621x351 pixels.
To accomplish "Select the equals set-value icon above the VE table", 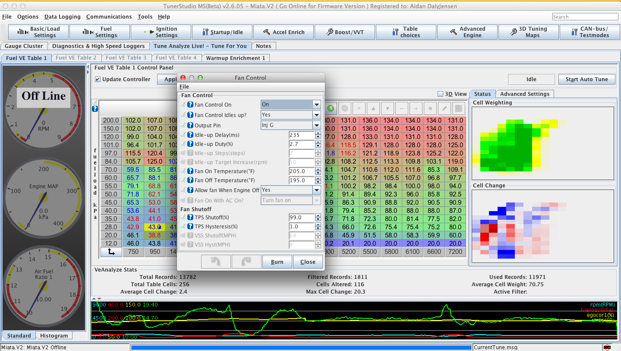I will tap(359, 108).
